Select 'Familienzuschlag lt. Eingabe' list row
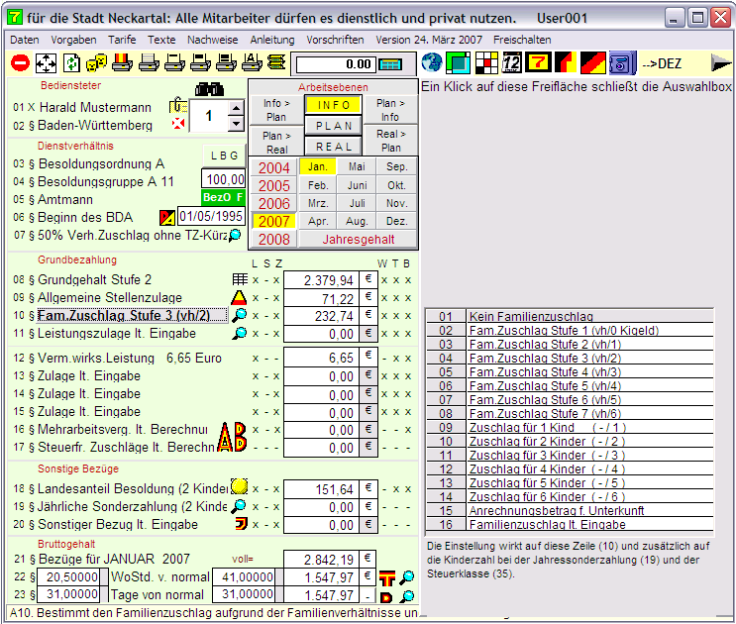736x624 pixels. (570, 525)
